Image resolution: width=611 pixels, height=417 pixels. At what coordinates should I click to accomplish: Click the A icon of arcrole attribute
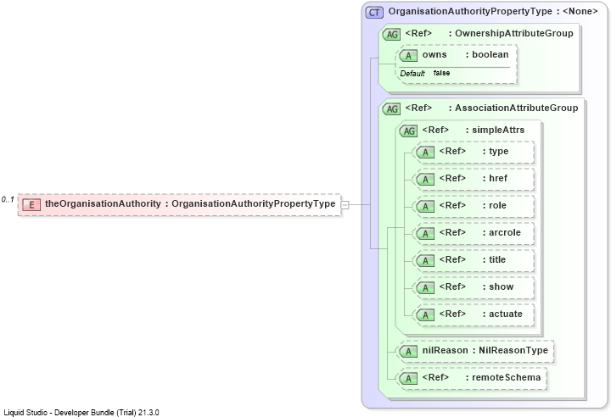tap(425, 234)
